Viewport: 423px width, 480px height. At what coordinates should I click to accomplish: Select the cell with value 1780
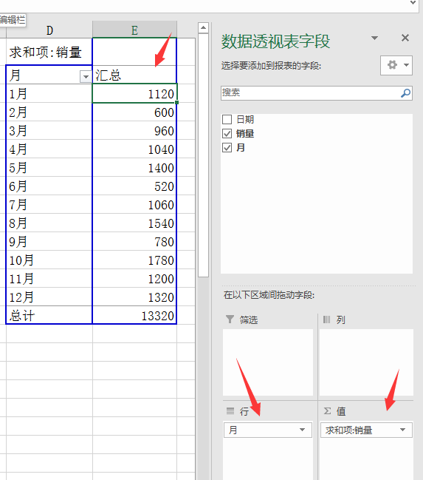[134, 260]
